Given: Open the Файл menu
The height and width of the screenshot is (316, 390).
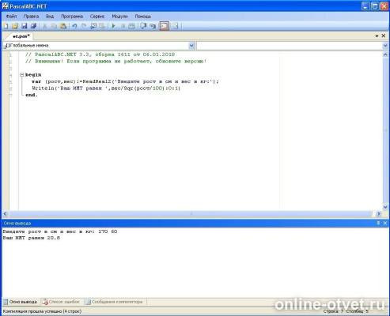Looking at the screenshot, I should coord(11,17).
